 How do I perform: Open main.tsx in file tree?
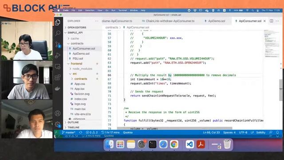point(80,109)
